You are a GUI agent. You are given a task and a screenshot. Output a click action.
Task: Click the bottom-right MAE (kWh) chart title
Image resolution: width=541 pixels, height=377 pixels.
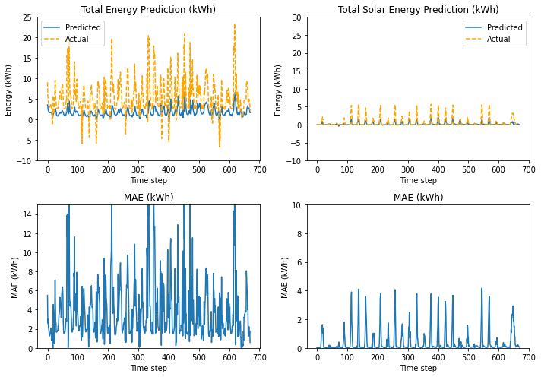tap(418, 197)
